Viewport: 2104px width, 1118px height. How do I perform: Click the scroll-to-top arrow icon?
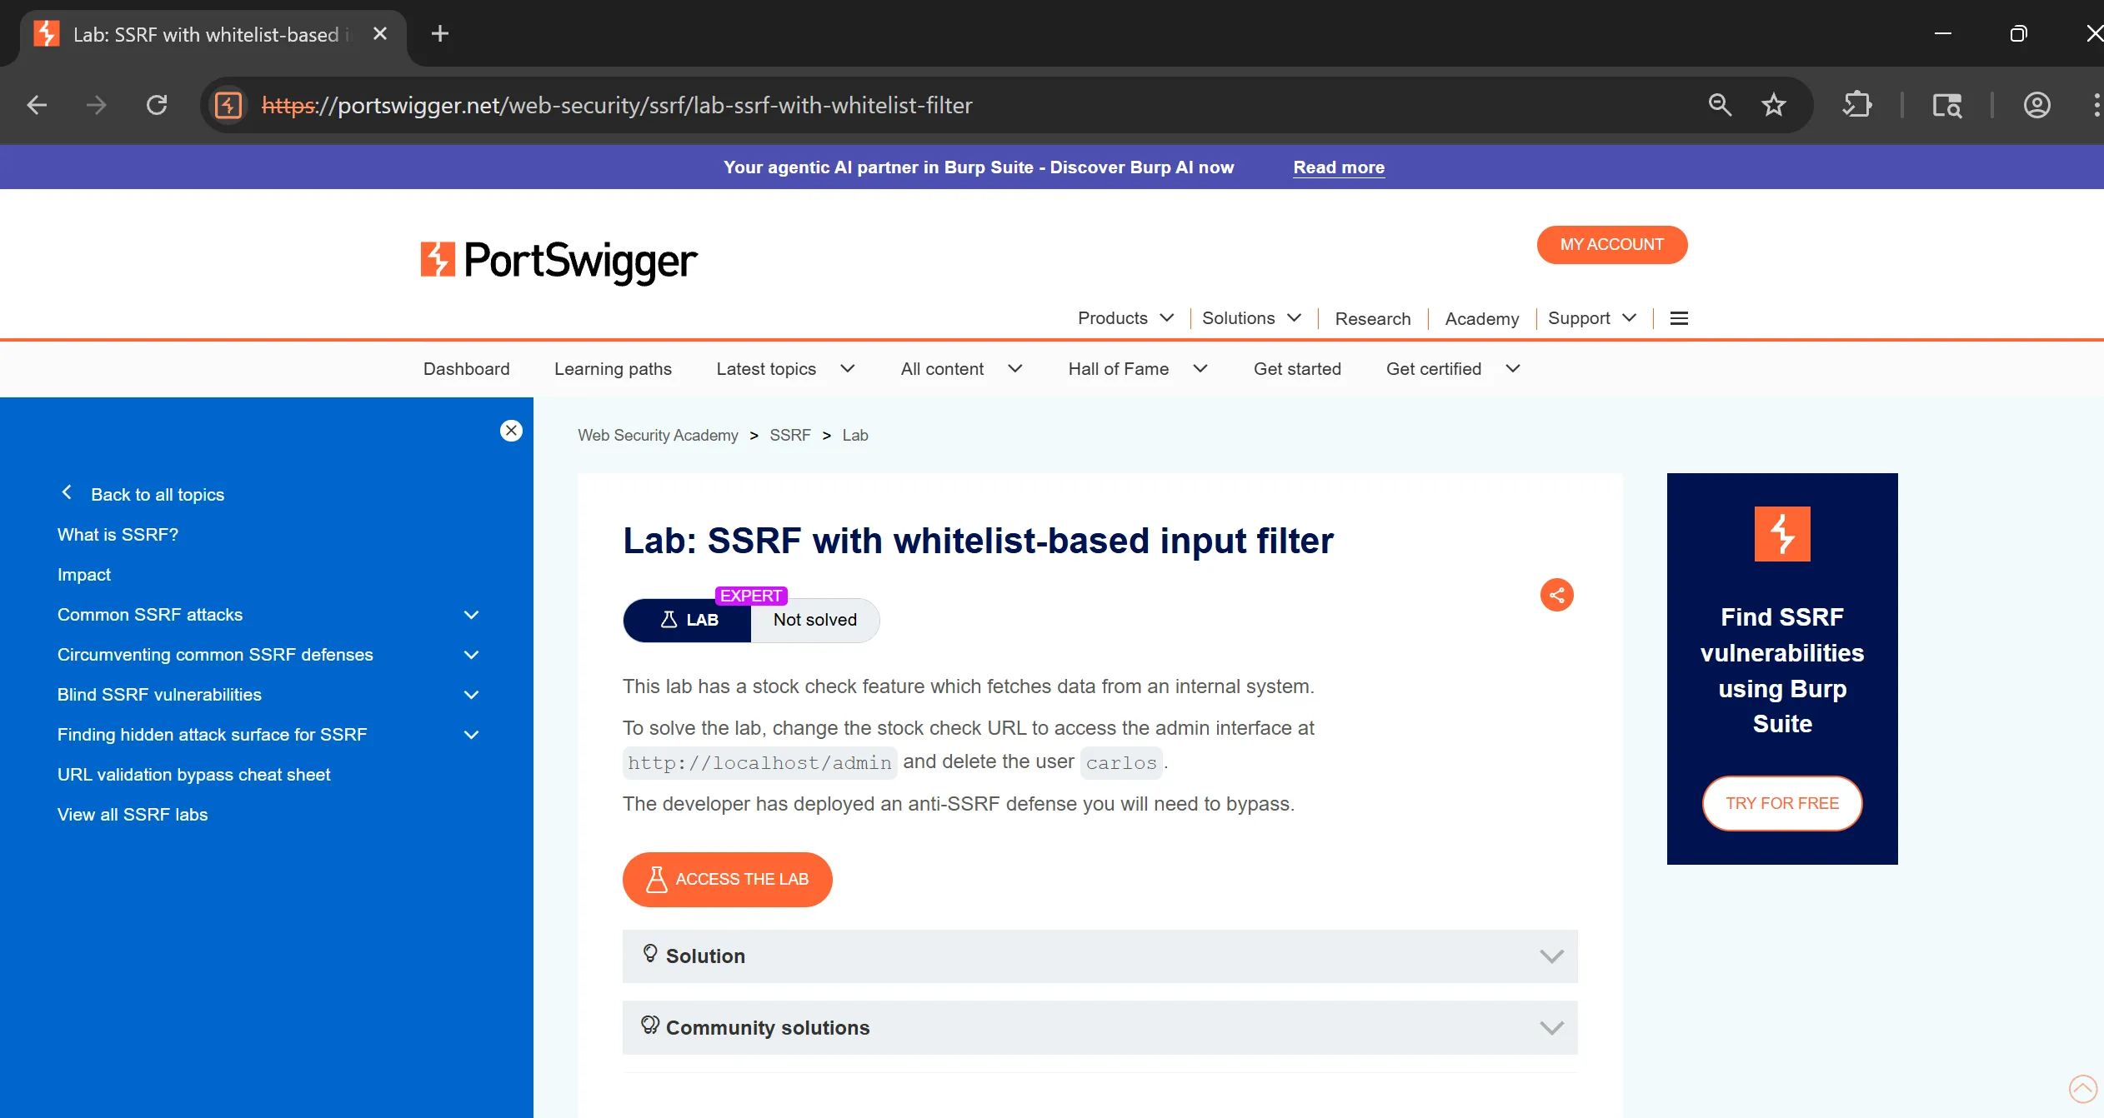point(2082,1088)
